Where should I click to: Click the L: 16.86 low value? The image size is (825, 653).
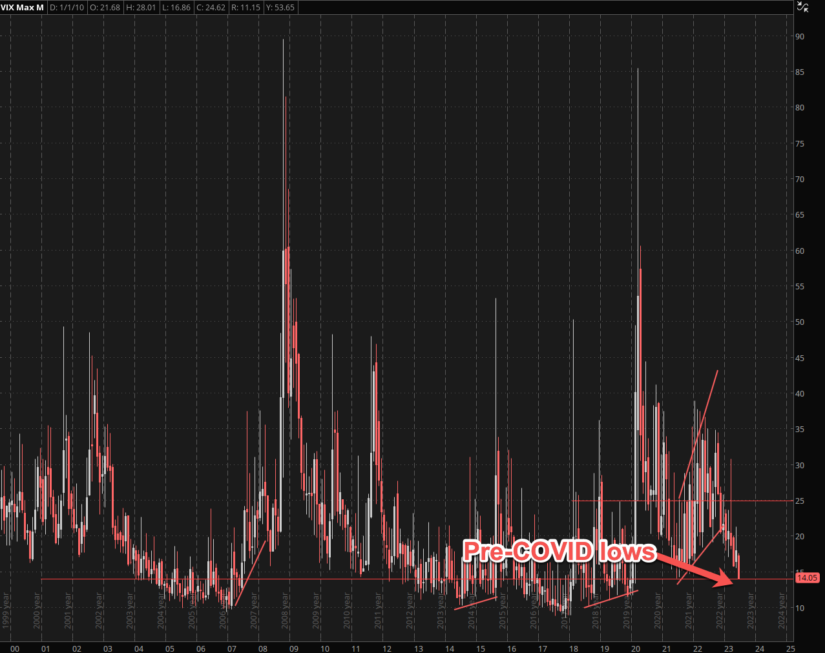click(x=176, y=8)
